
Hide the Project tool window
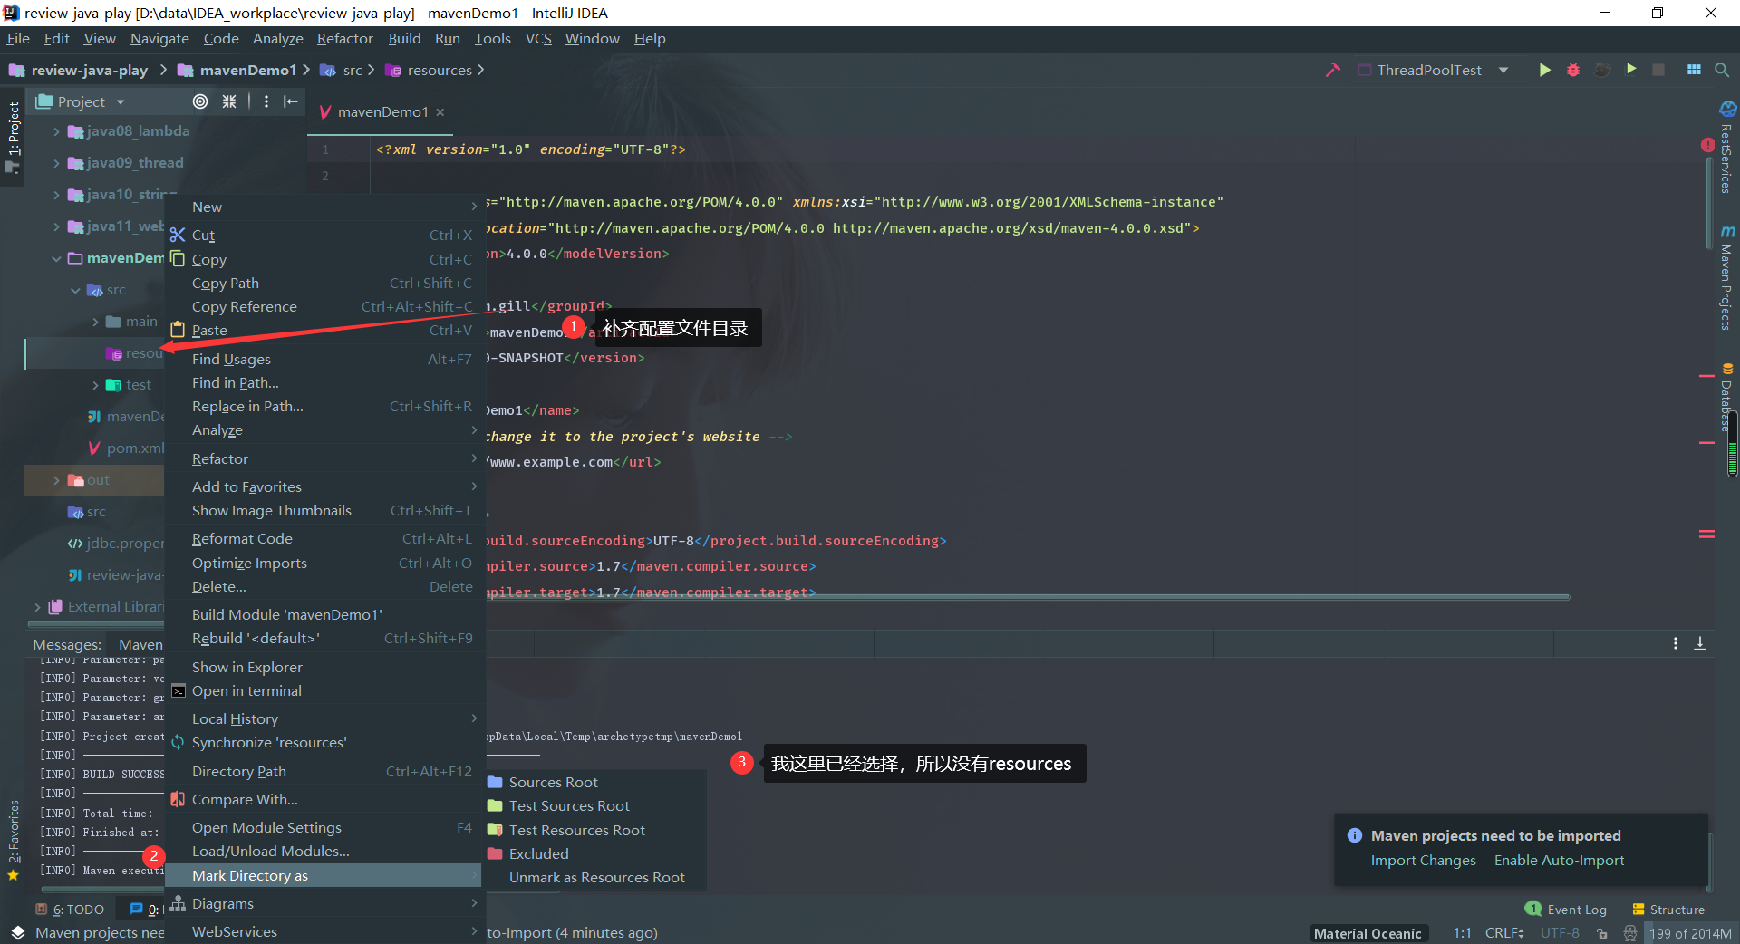point(290,101)
